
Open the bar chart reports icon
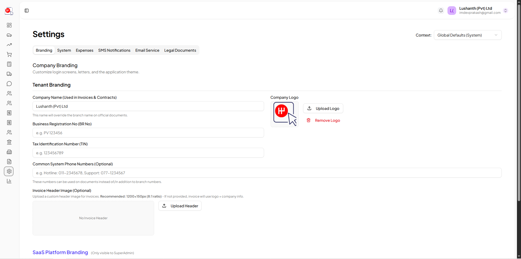click(x=9, y=181)
